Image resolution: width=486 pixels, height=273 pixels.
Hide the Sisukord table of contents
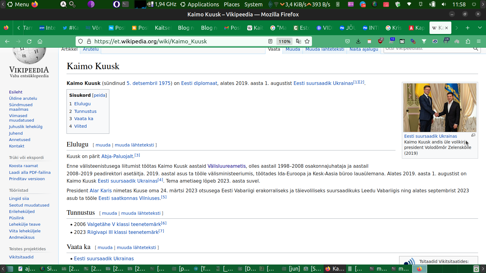(x=100, y=95)
